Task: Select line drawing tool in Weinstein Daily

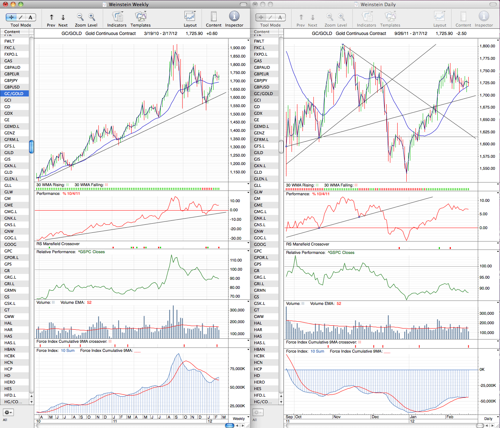Action: tap(270, 17)
